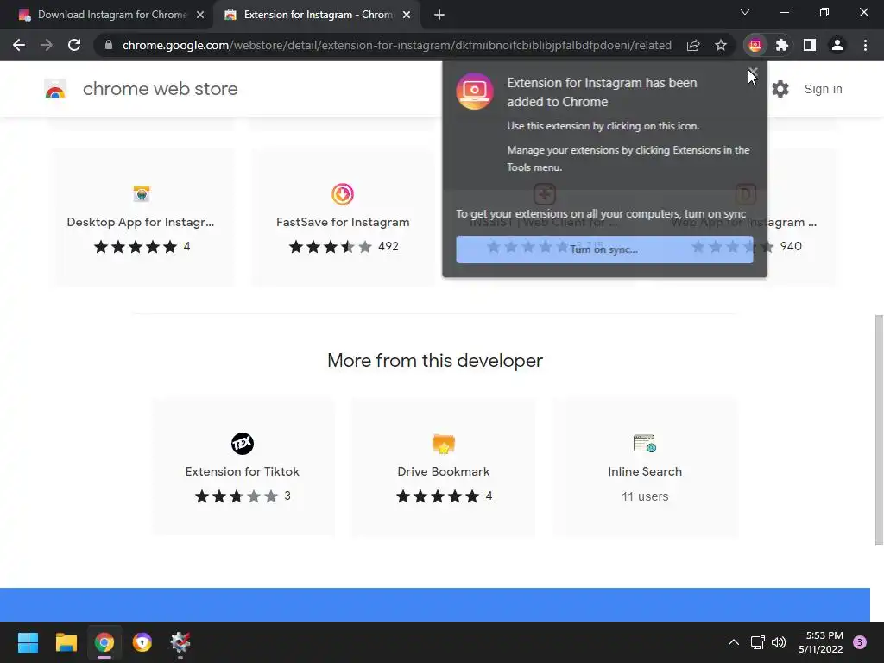
Task: Click the forward navigation arrow
Action: (x=47, y=45)
